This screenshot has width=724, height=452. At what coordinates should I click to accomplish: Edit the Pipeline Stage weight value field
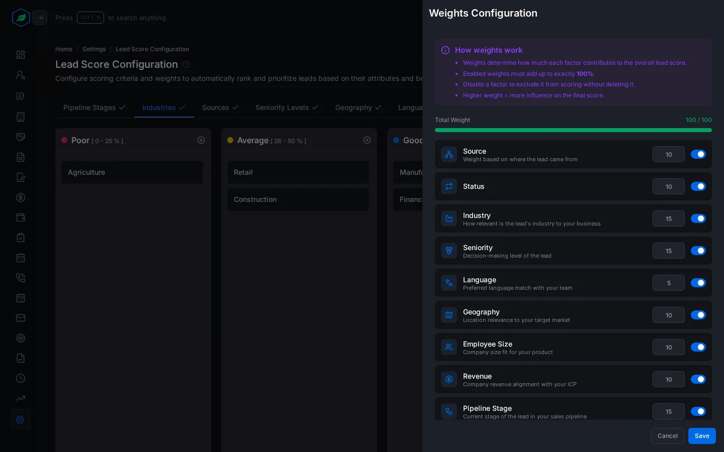[x=669, y=411]
